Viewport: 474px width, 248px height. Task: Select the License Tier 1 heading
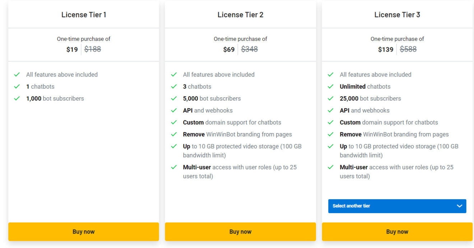tap(84, 15)
